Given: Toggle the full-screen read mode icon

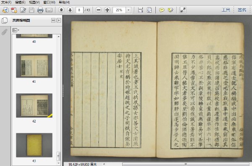Looking at the screenshot, I should tap(183, 10).
